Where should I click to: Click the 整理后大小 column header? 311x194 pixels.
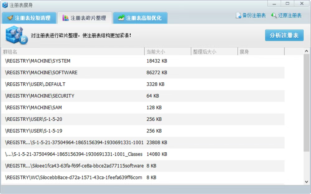(214, 52)
